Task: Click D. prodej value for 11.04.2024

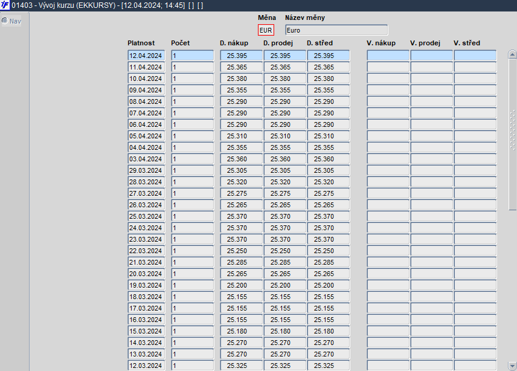Action: pyautogui.click(x=285, y=67)
